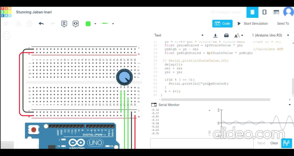The height and width of the screenshot is (156, 294).
Task: Open the Send To option
Action: pos(283,24)
